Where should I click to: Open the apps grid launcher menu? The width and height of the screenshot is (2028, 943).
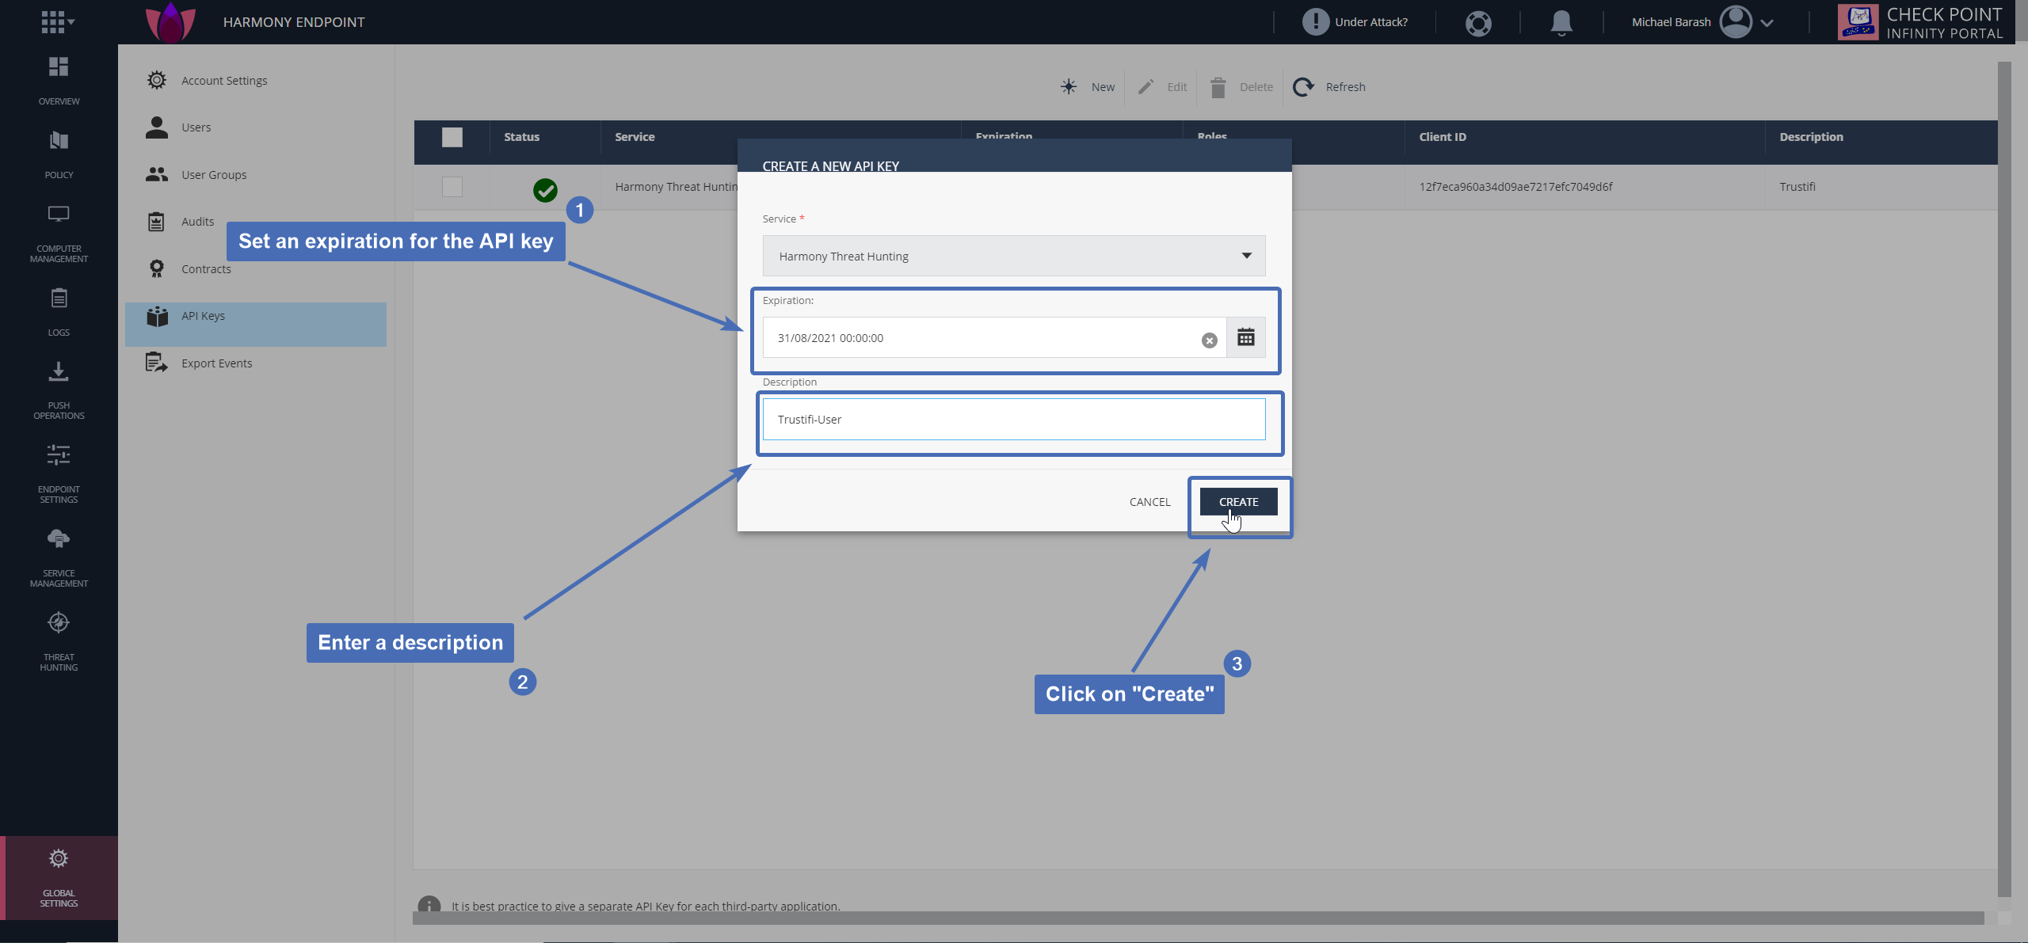58,22
